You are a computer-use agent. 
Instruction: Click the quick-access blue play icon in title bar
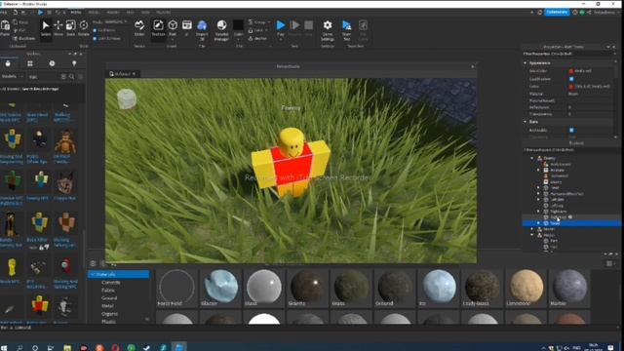40,13
